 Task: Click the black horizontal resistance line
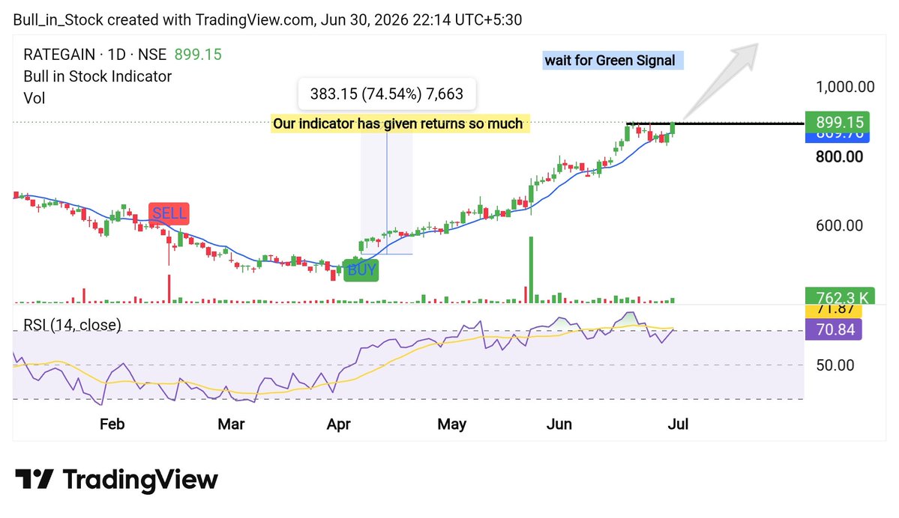click(715, 123)
